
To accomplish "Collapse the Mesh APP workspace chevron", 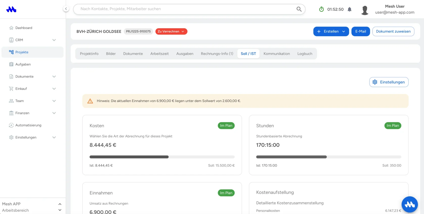I will pyautogui.click(x=60, y=204).
